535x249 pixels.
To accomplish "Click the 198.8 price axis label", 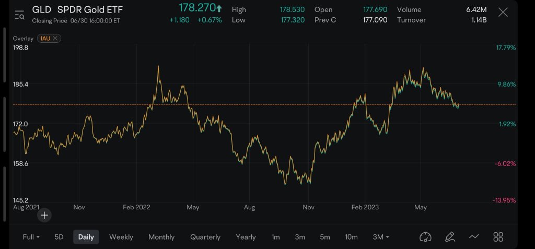I will point(20,48).
